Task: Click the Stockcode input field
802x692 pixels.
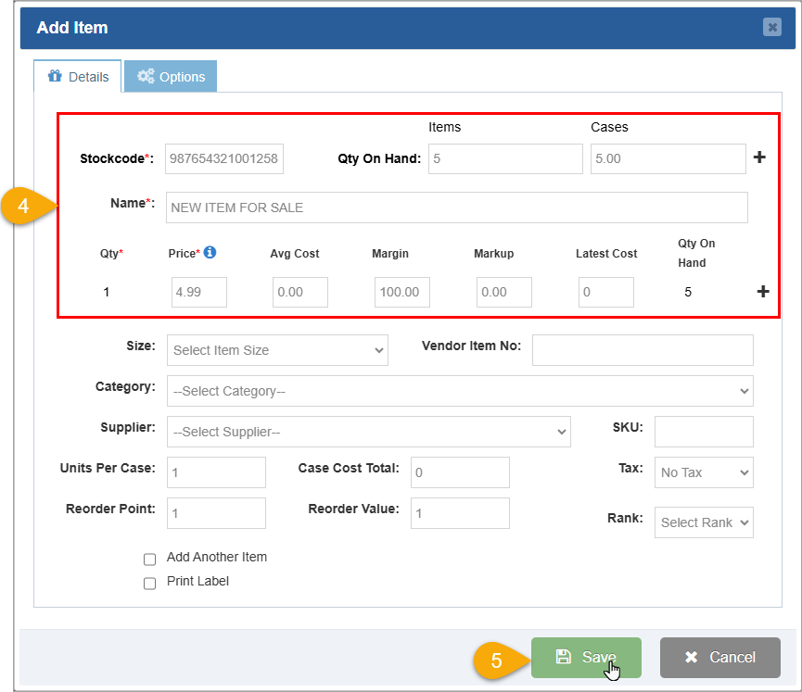Action: pyautogui.click(x=224, y=158)
